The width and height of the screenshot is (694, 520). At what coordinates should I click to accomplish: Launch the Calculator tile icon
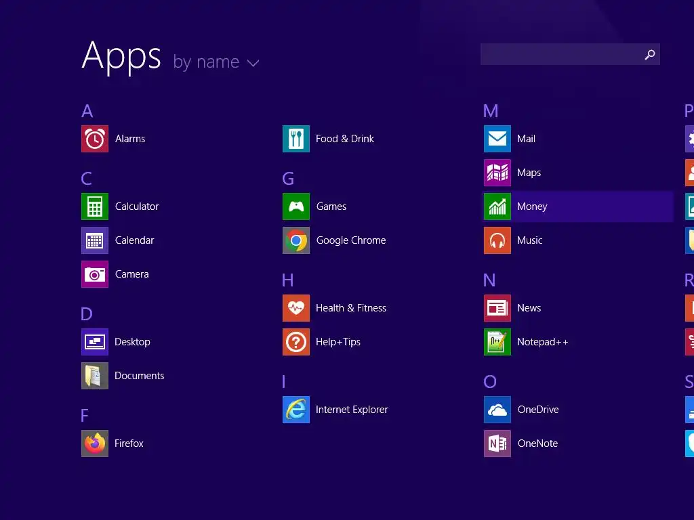coord(95,207)
